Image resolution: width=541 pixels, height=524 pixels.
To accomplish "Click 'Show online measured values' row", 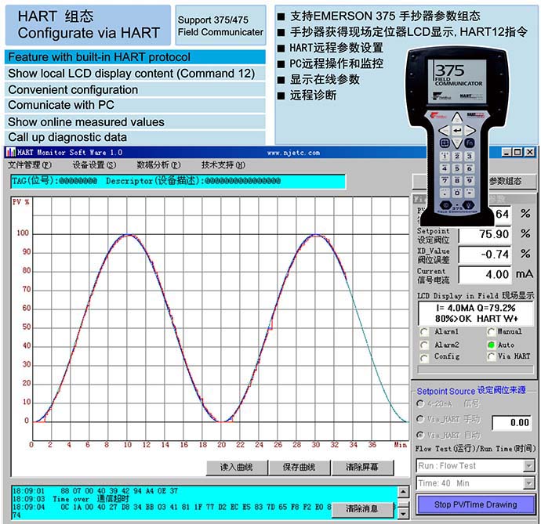I will pyautogui.click(x=135, y=122).
